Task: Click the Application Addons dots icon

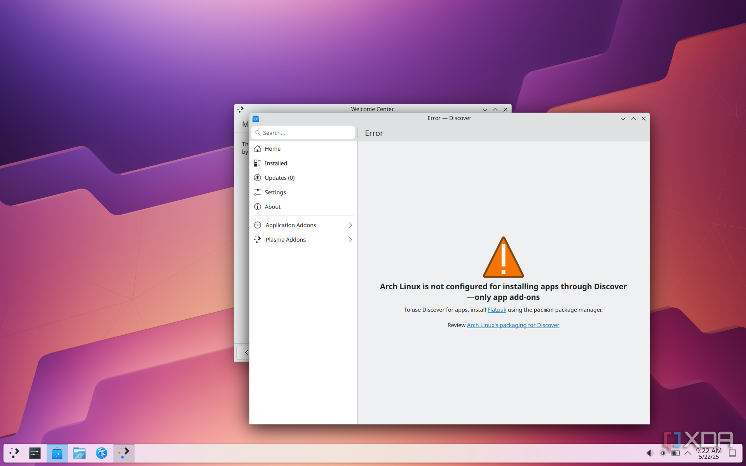Action: [x=257, y=225]
